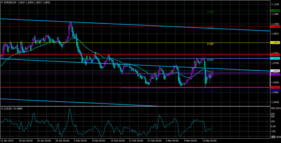Screen dimensions: 281x143
Task: Click the 1.1156 top price scale value
Action: pyautogui.click(x=275, y=4)
